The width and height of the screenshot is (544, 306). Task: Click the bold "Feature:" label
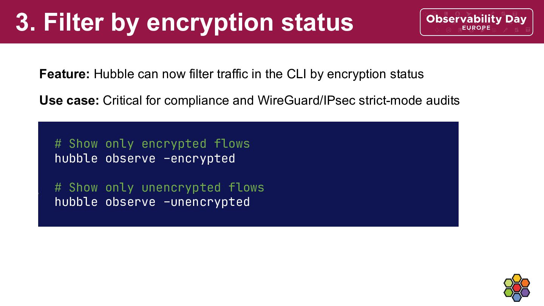(x=64, y=74)
